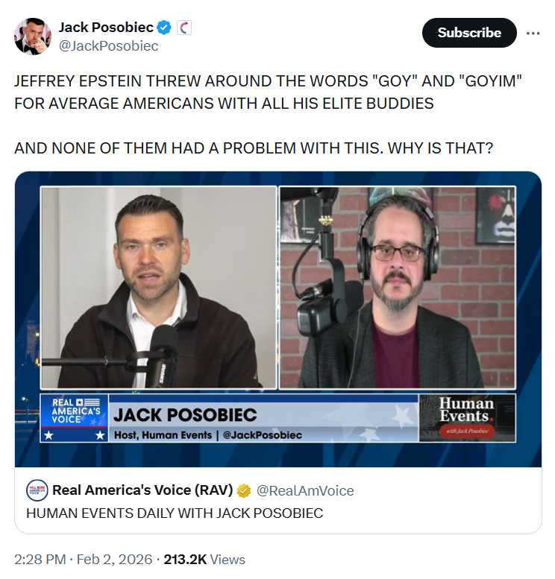
Task: Click the Real America's Voice (RAV) name
Action: click(x=142, y=490)
